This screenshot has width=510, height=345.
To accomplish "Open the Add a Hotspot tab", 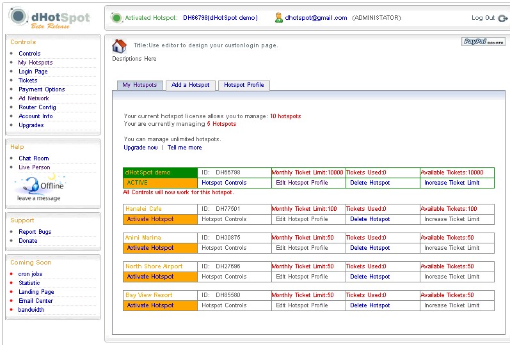I will point(190,85).
